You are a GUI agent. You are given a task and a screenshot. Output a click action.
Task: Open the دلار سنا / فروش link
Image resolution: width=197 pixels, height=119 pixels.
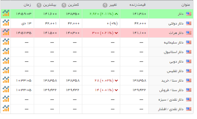click(171, 90)
